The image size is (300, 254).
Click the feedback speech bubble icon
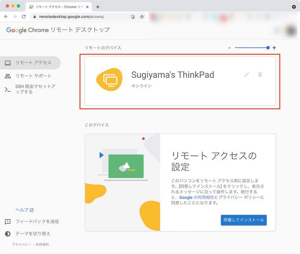8,222
